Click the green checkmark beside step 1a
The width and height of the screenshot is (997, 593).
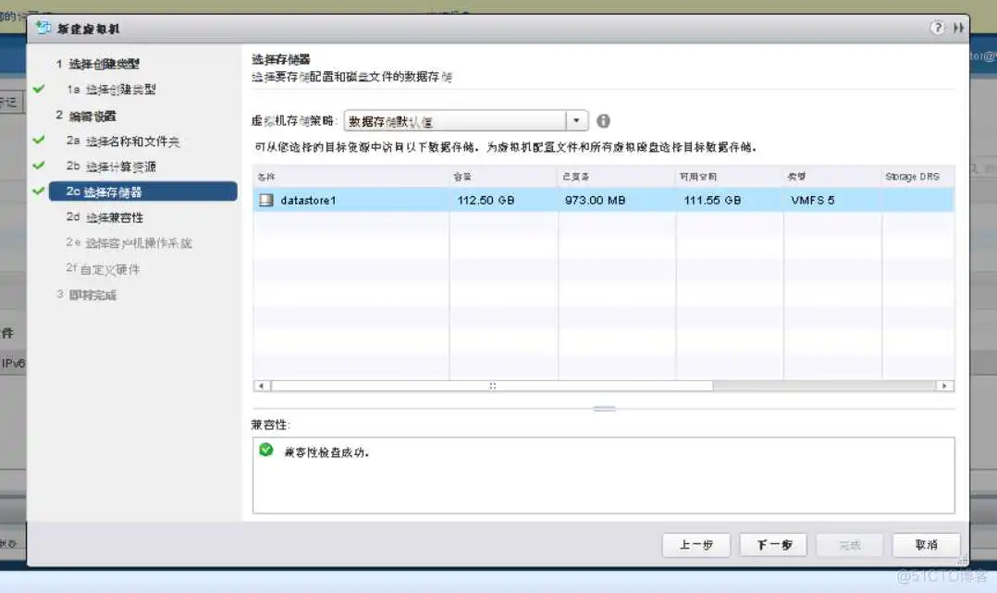[x=39, y=89]
